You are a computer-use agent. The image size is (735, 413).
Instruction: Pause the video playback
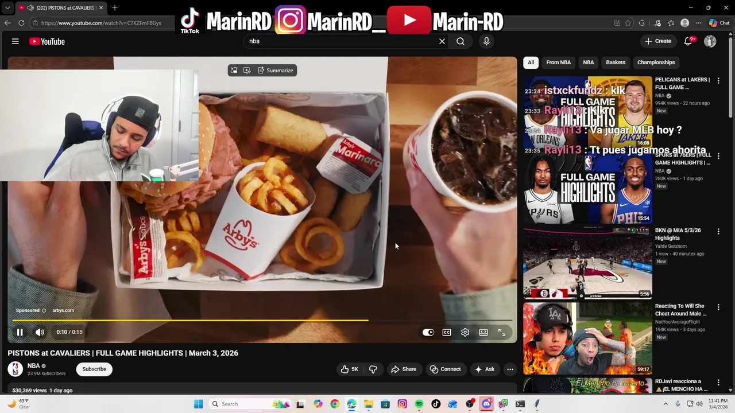click(x=20, y=332)
